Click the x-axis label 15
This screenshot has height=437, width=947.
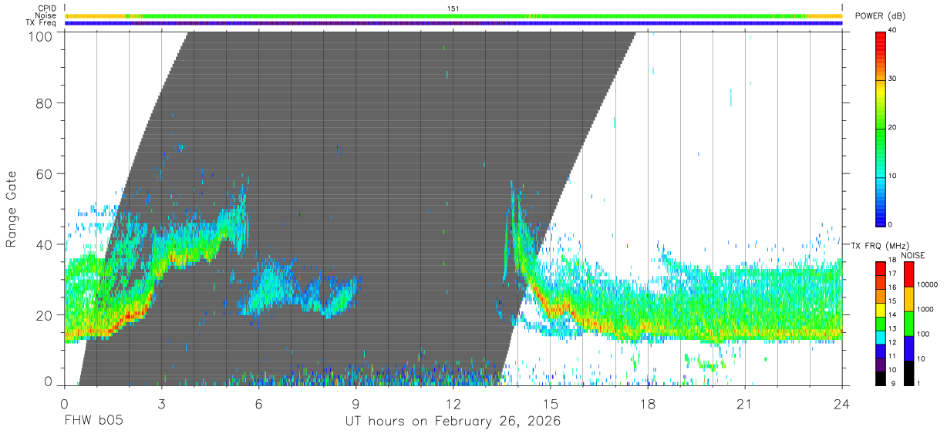point(550,404)
